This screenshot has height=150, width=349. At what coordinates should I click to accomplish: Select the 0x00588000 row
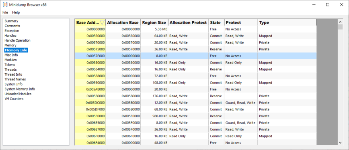click(x=196, y=76)
